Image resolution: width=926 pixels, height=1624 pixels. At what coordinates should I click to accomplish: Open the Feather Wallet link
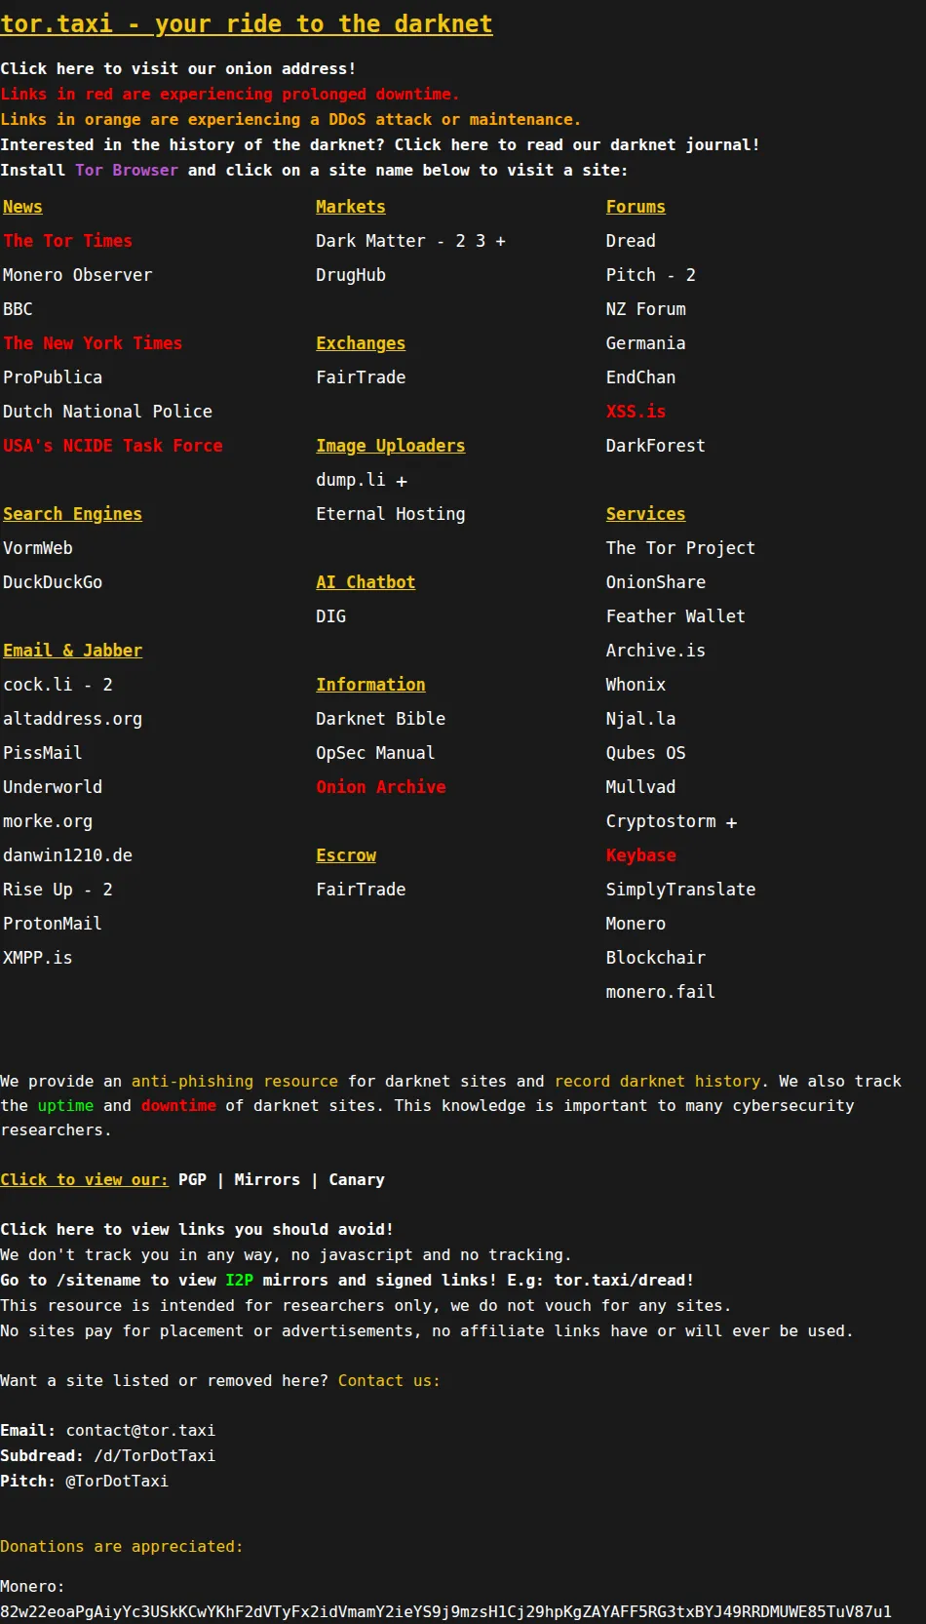pyautogui.click(x=675, y=616)
